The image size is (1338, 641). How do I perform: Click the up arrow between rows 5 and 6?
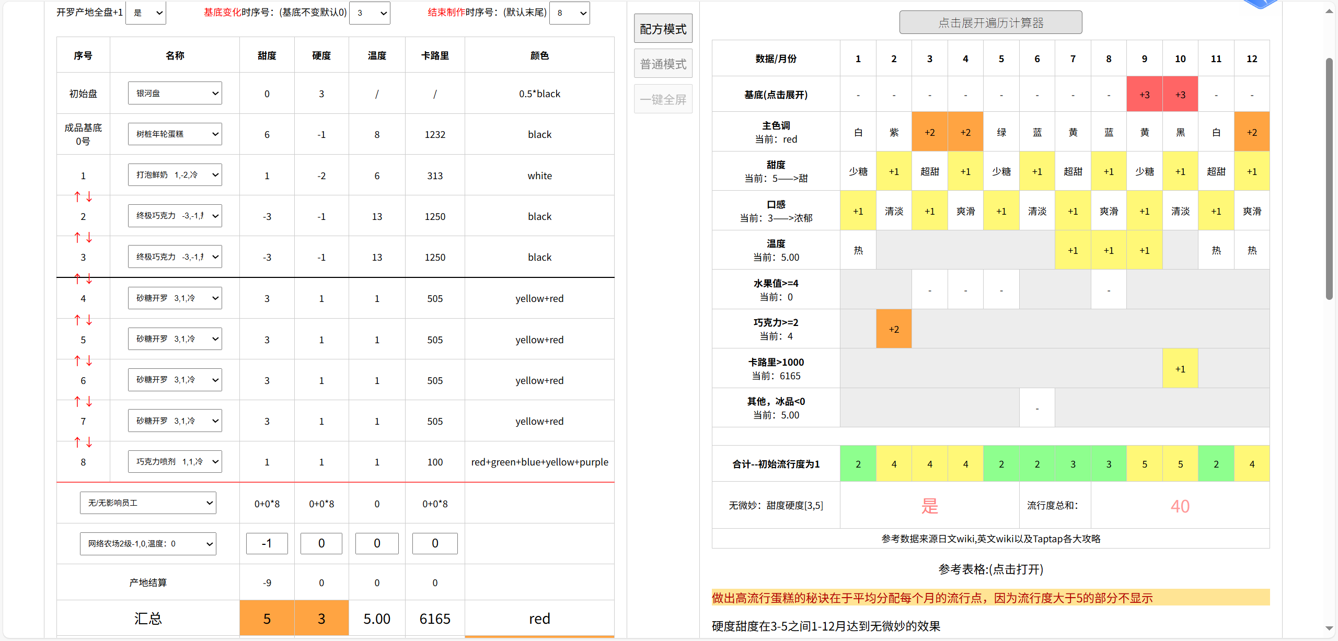point(77,360)
